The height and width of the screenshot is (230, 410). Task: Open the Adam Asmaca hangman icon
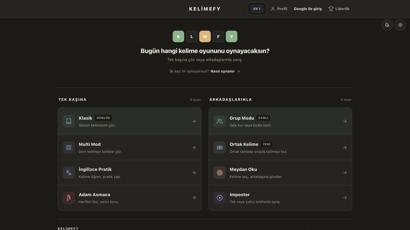(69, 198)
